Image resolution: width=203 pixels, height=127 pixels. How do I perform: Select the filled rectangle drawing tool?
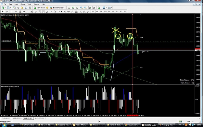24,12
